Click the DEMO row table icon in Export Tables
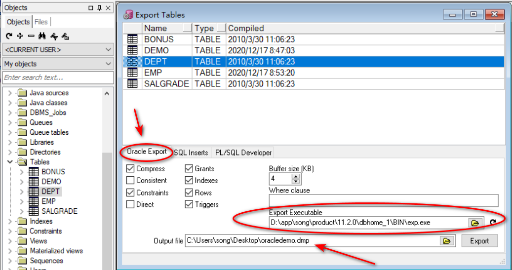Screen dimensions: 512x270 [x=132, y=51]
